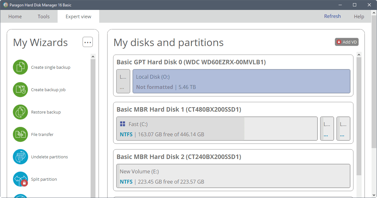Click the File transfer label

tap(42, 134)
